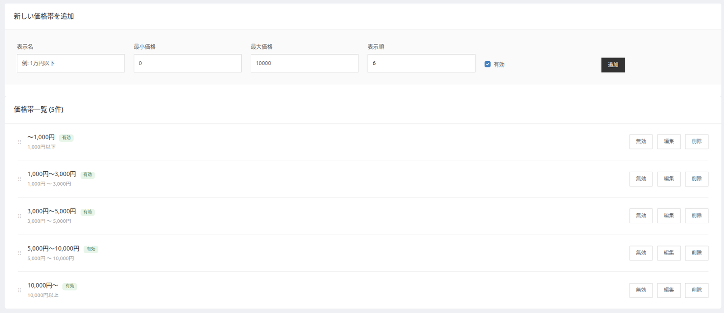Focus the 表示名 input field
Screen dimensions: 724x313
pyautogui.click(x=71, y=63)
